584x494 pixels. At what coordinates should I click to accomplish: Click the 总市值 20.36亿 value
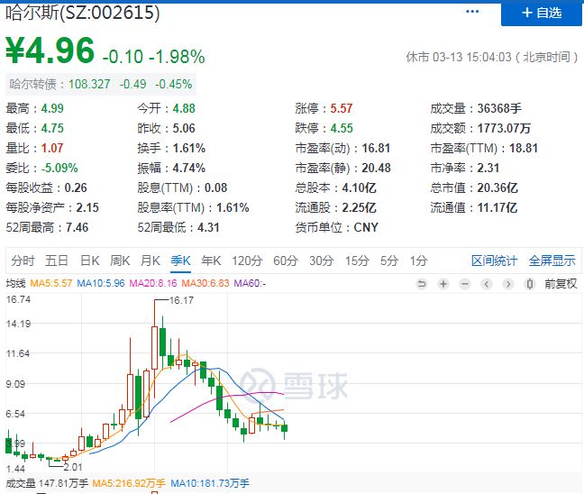click(497, 188)
